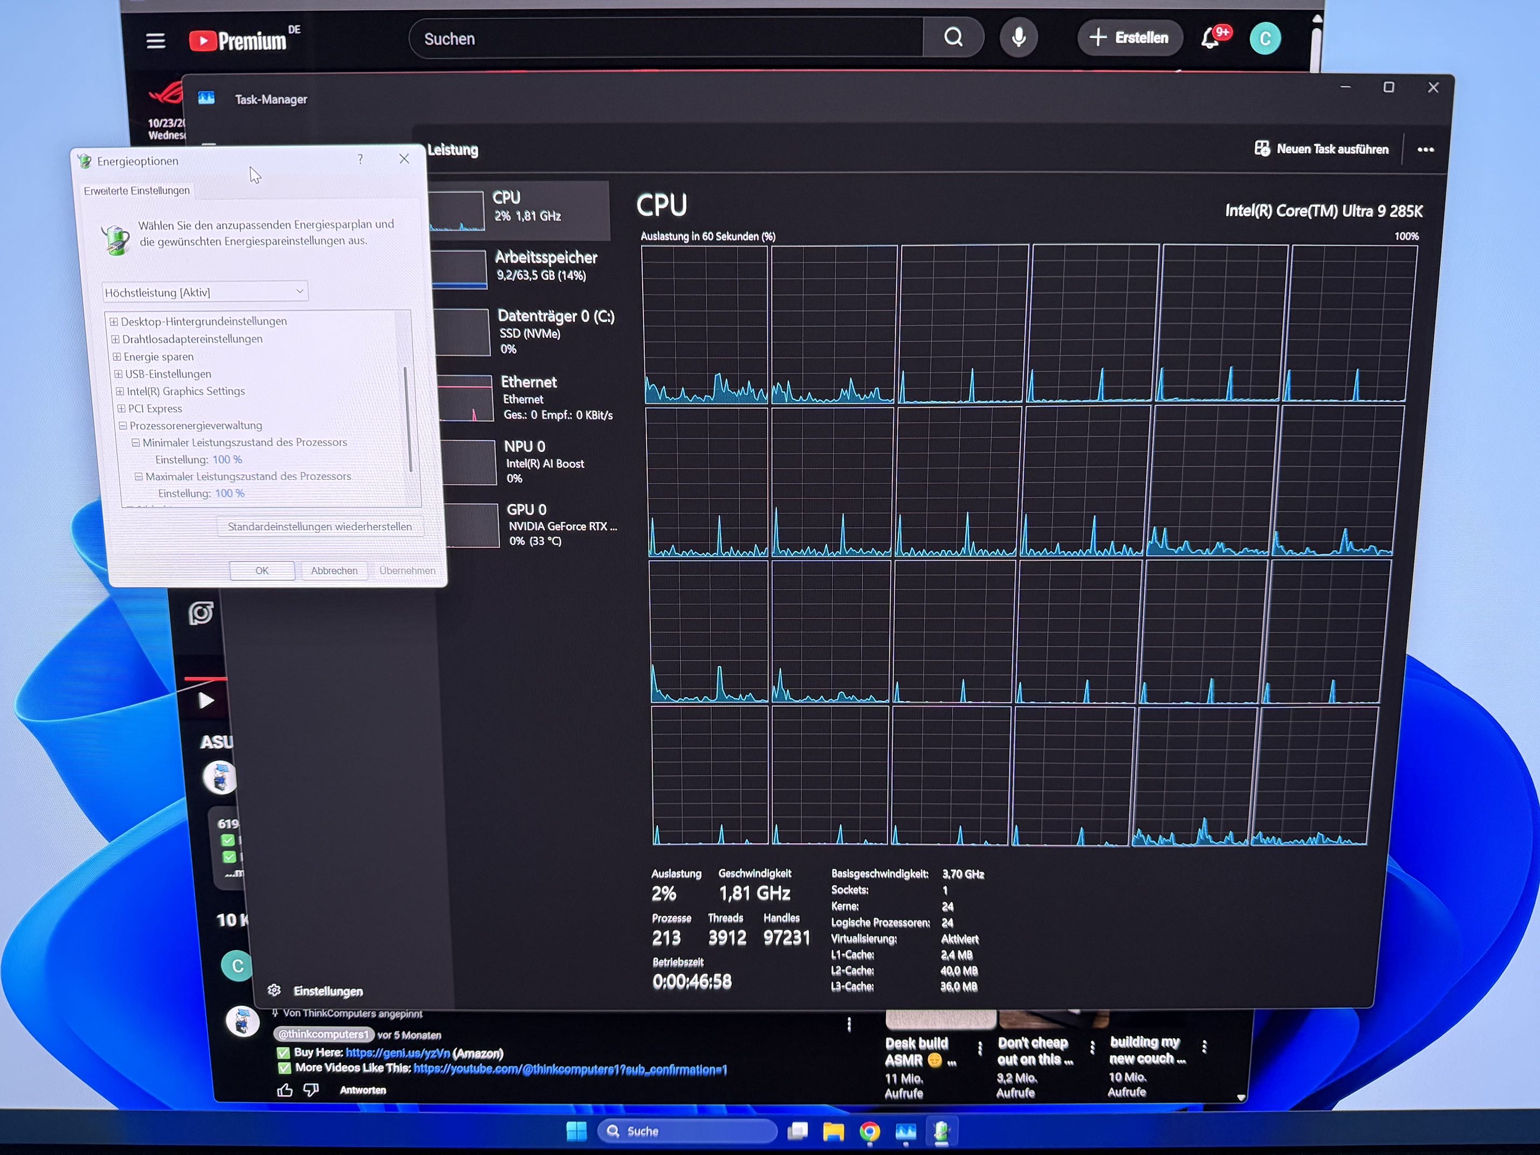Open File Explorer from the taskbar

click(x=833, y=1132)
